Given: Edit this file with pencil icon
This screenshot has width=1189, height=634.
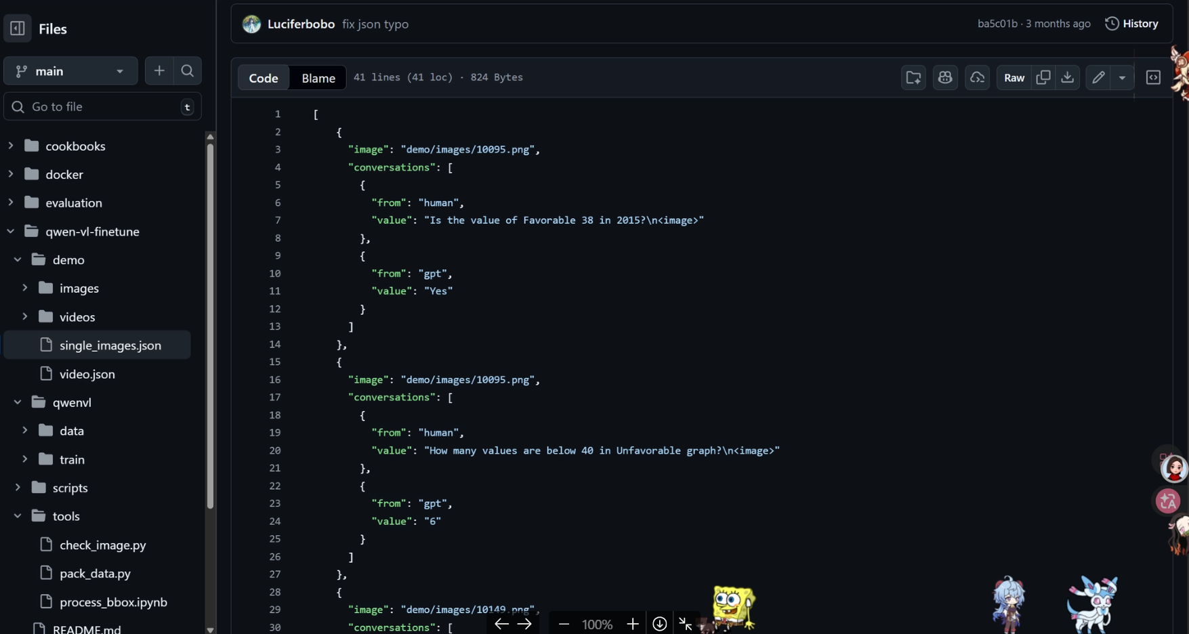Looking at the screenshot, I should pyautogui.click(x=1098, y=77).
